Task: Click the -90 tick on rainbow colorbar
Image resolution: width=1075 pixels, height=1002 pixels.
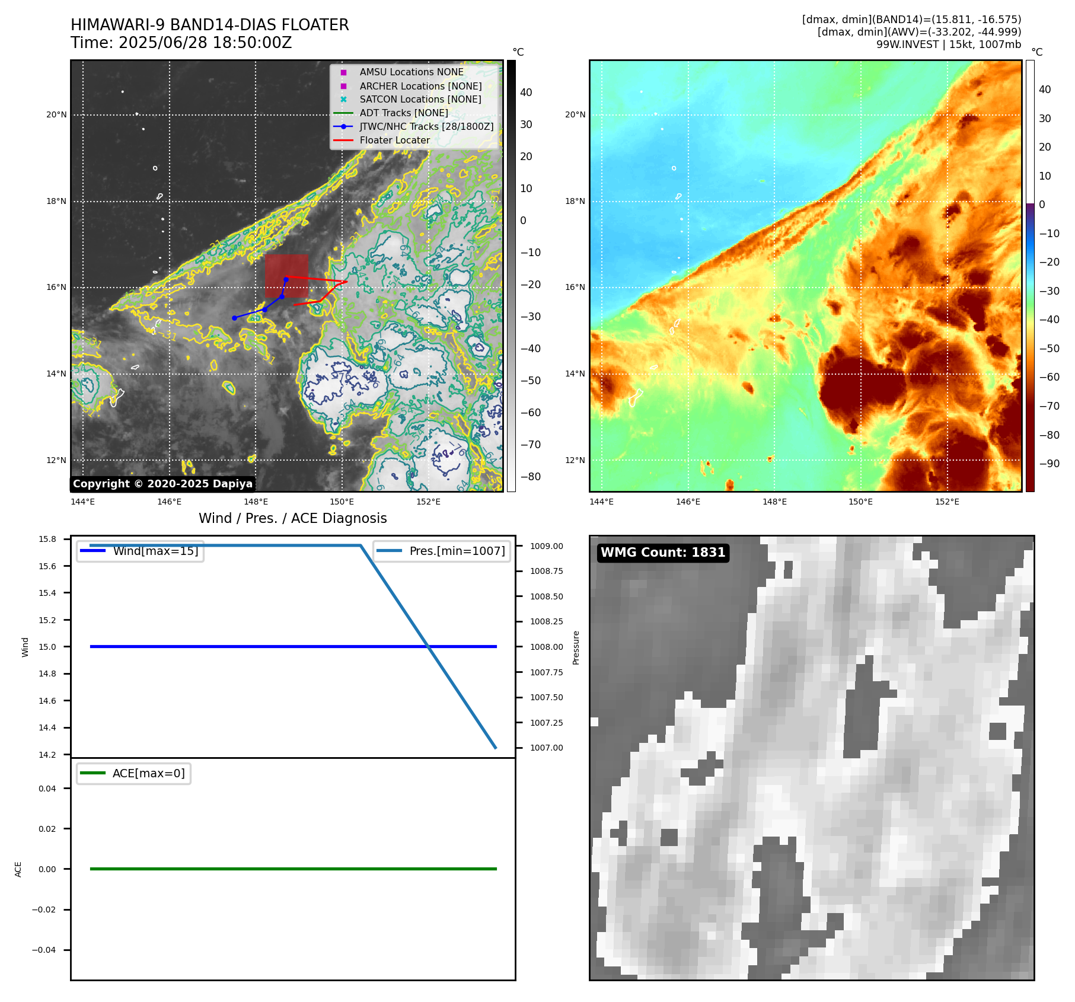Action: (1049, 464)
